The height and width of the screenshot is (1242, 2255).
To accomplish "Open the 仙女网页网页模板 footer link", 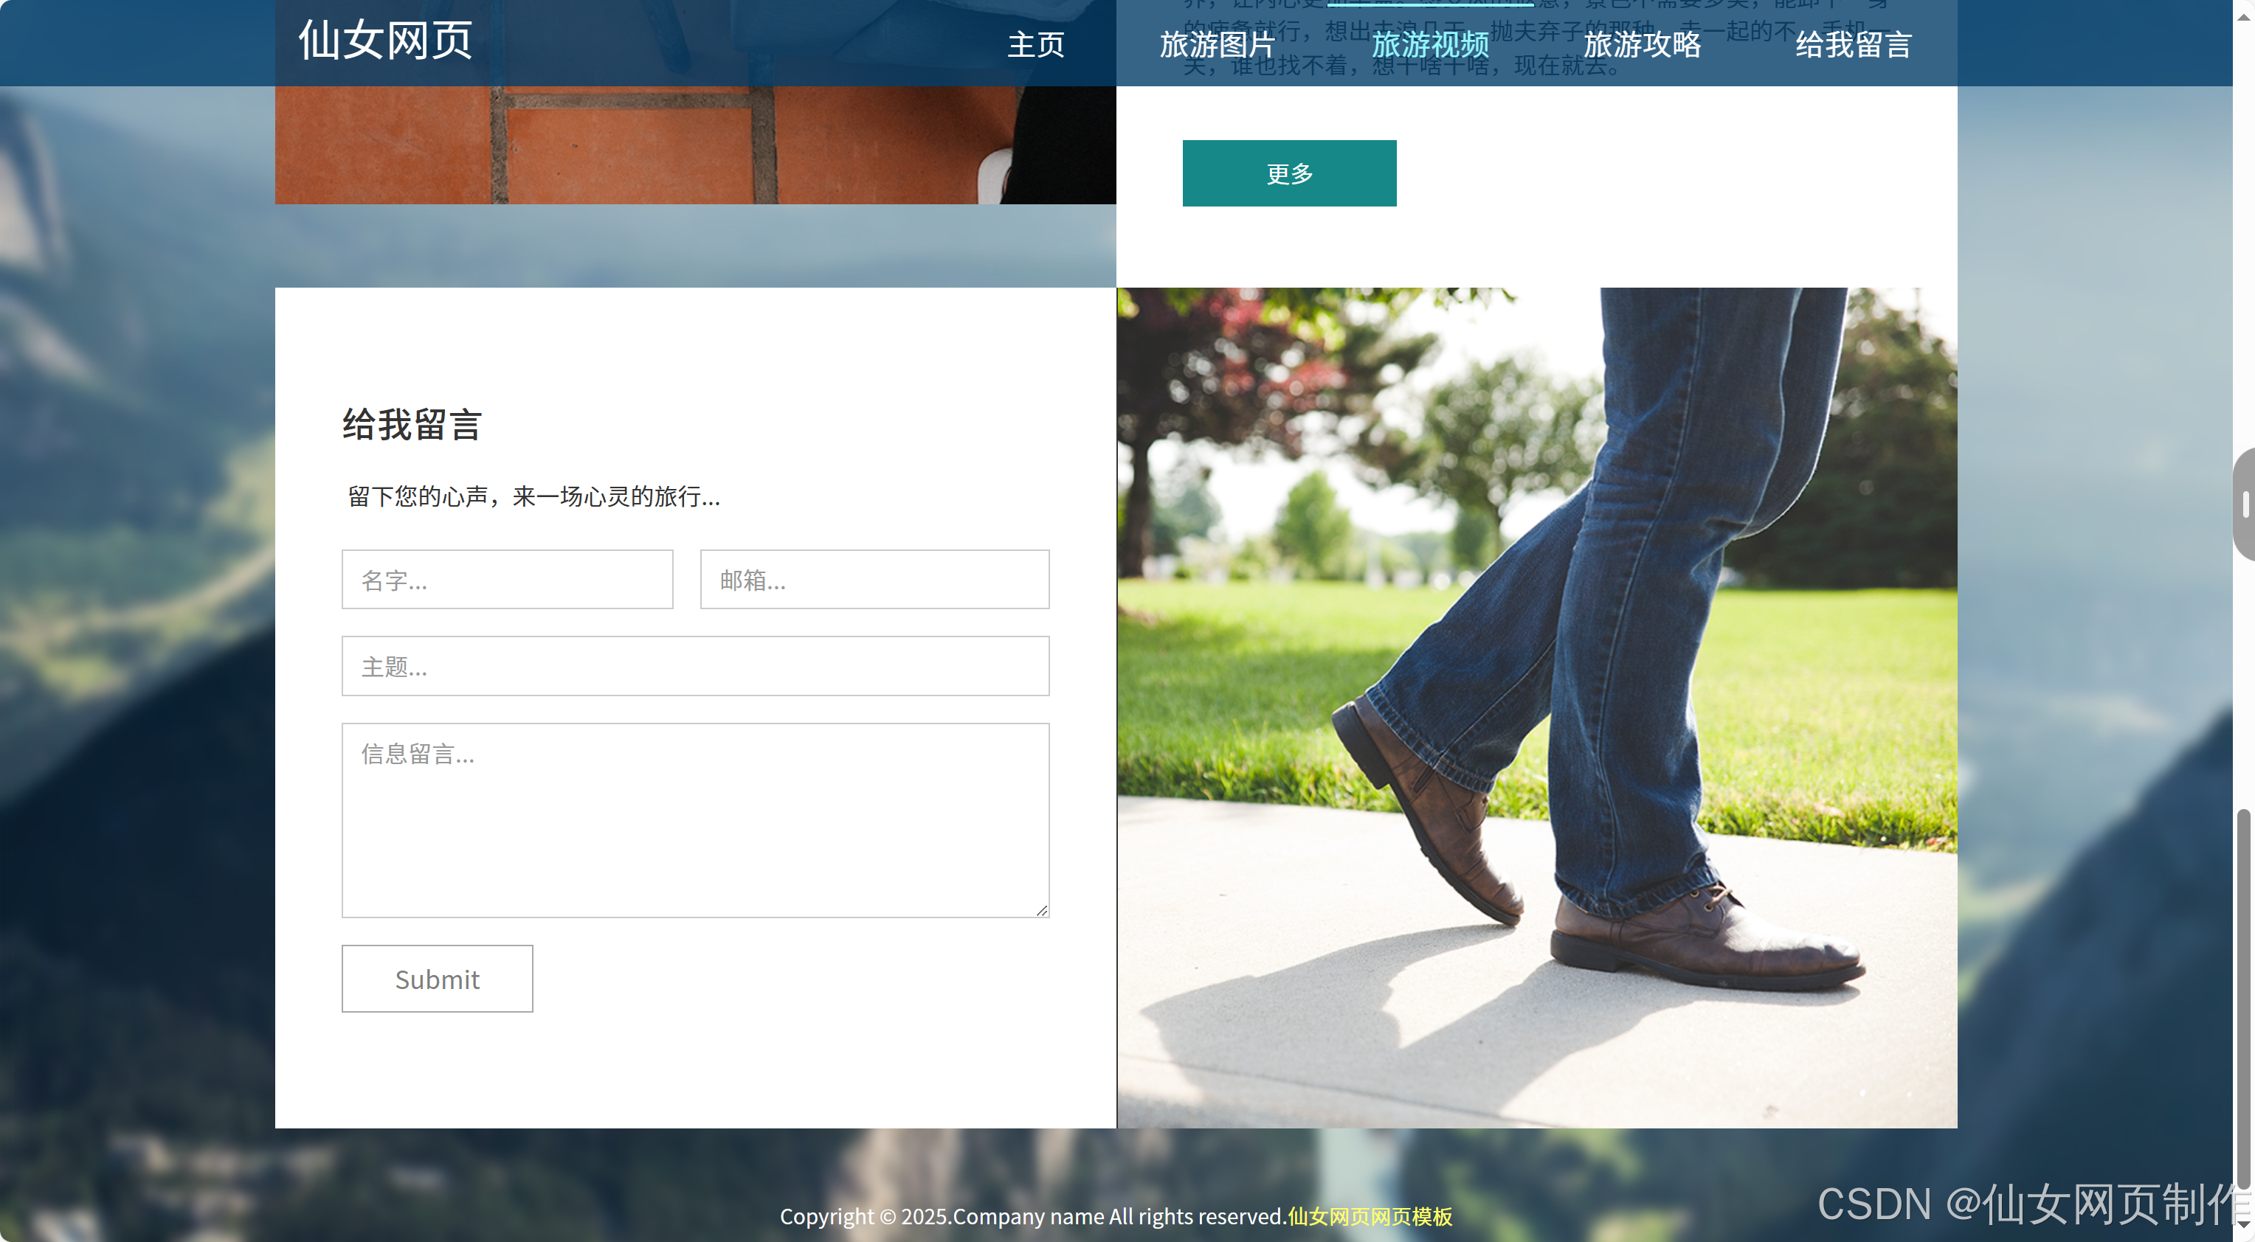I will click(1370, 1217).
